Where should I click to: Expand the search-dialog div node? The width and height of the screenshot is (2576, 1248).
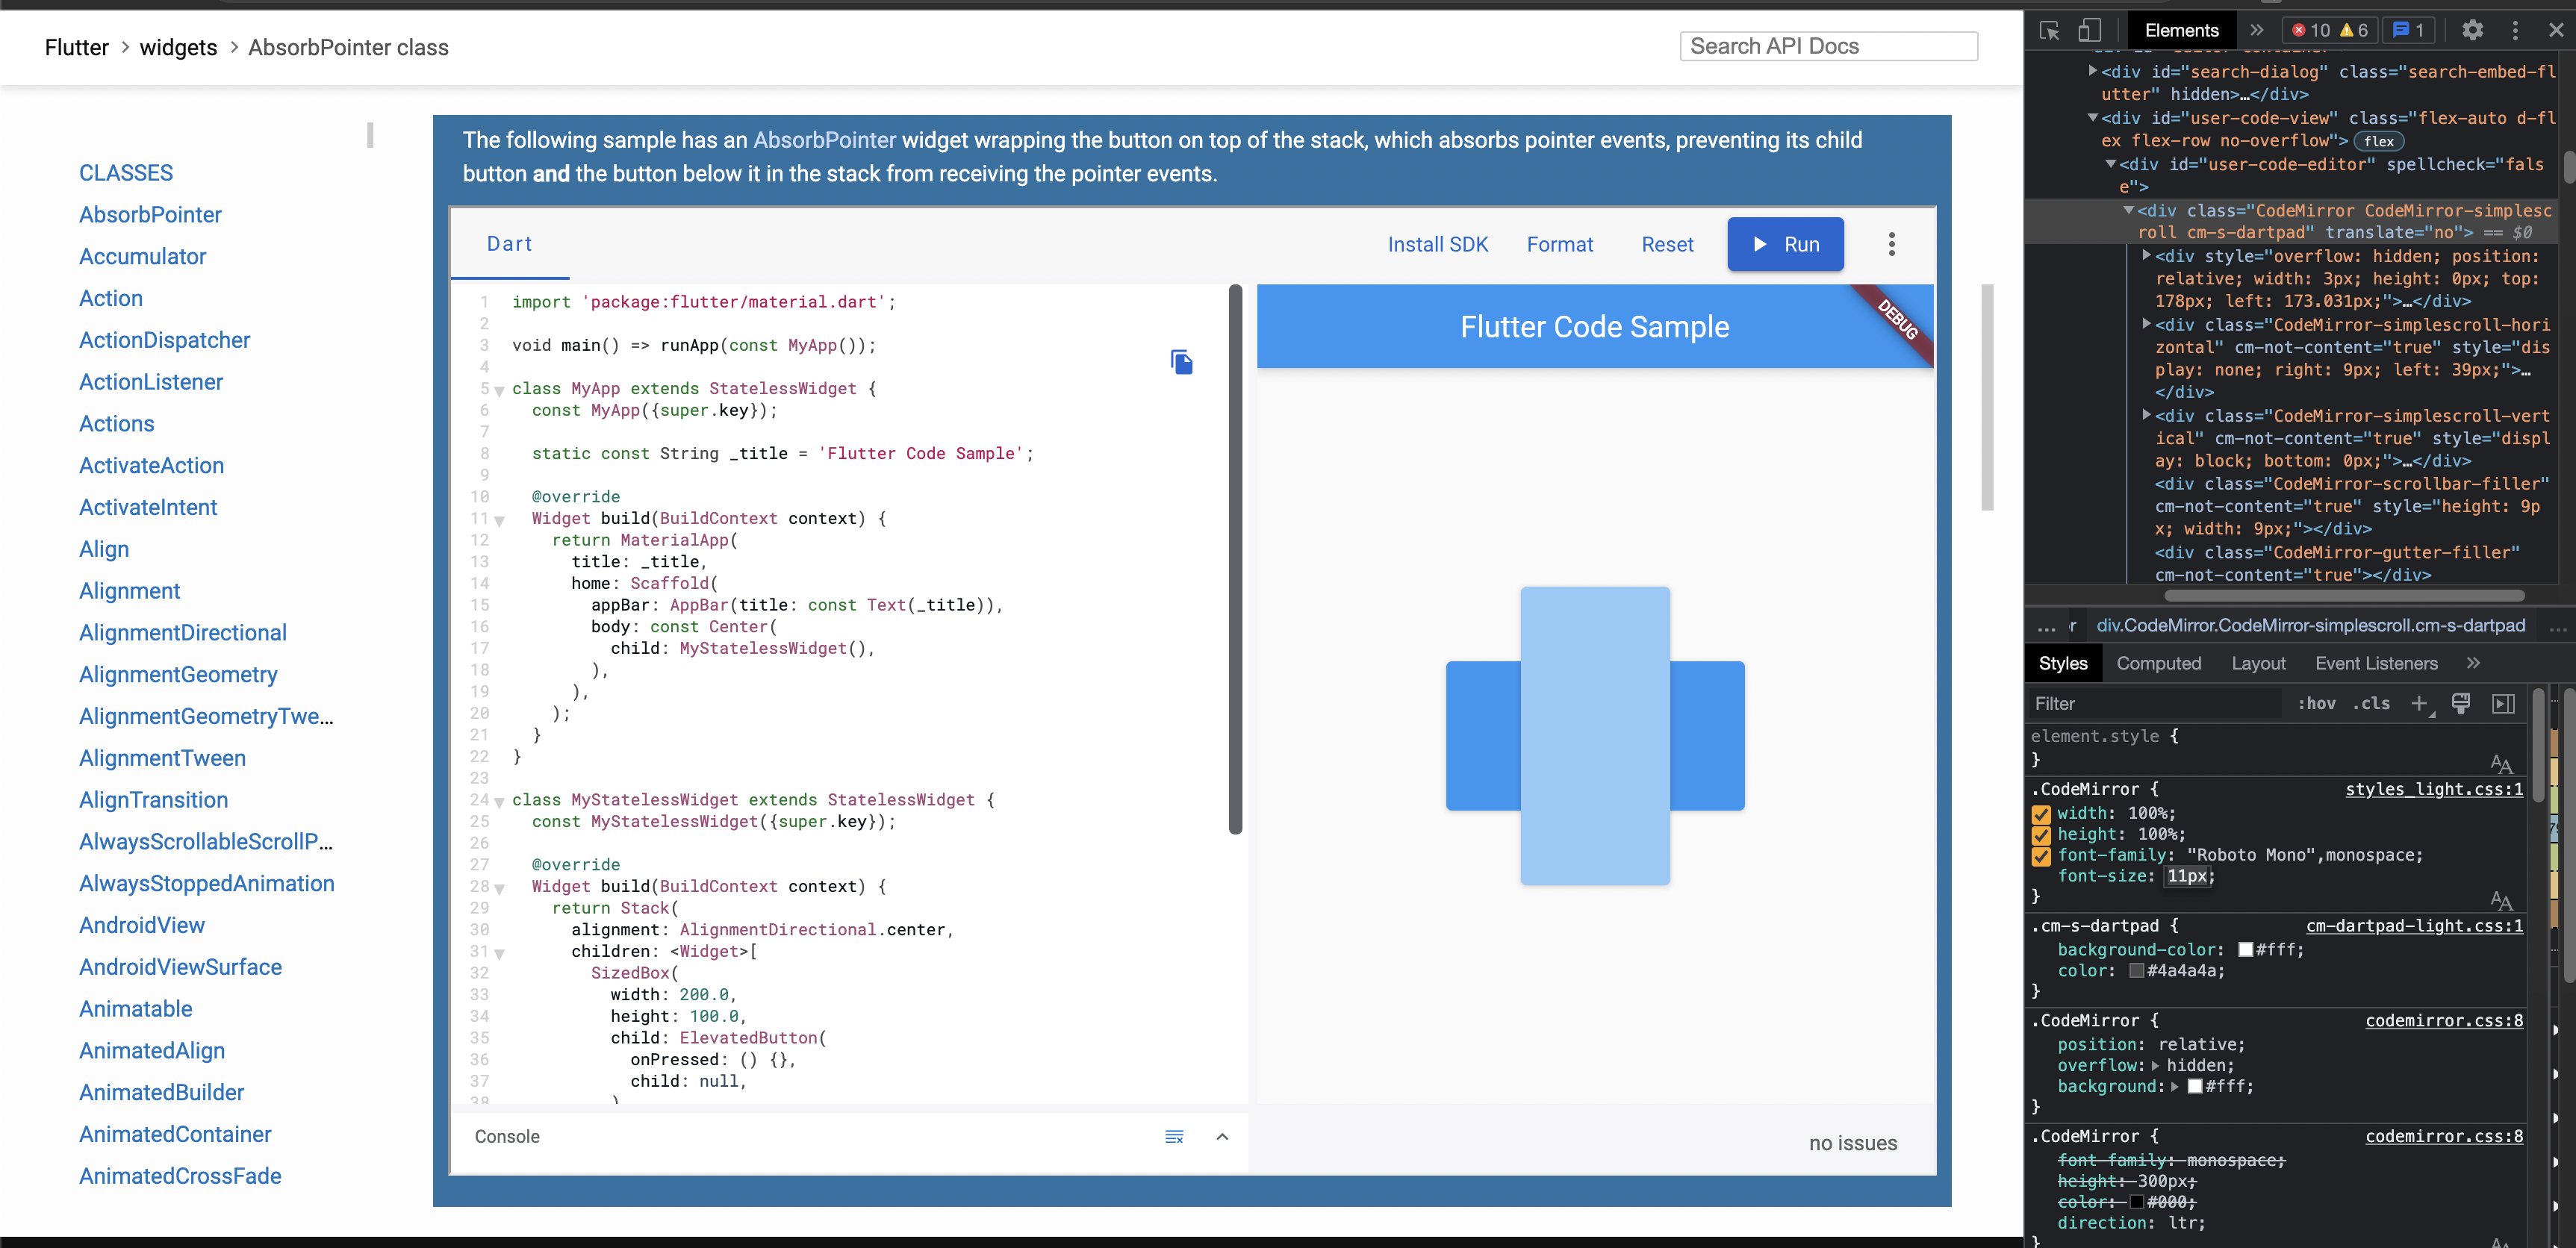2092,71
